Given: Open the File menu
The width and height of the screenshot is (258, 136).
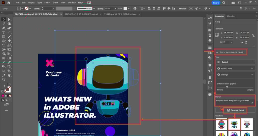Looking at the screenshot, I should pyautogui.click(x=18, y=3).
